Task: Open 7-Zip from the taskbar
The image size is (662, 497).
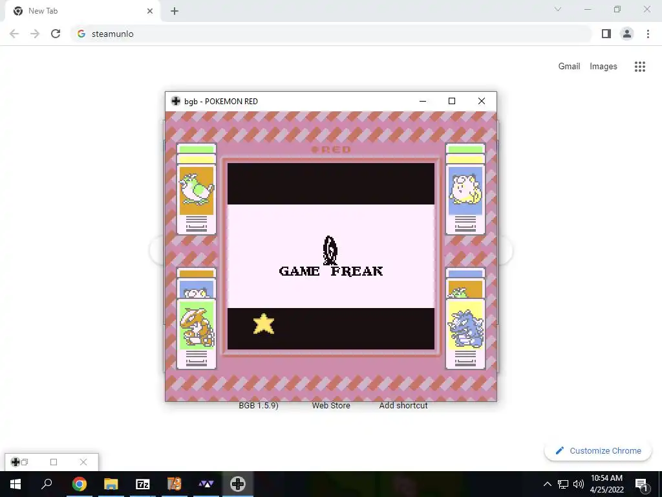Action: pos(143,484)
